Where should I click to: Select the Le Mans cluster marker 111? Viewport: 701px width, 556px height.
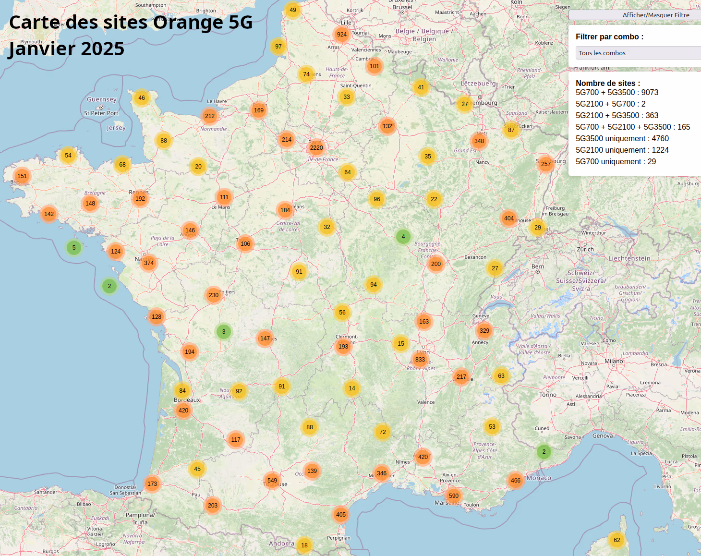click(224, 197)
